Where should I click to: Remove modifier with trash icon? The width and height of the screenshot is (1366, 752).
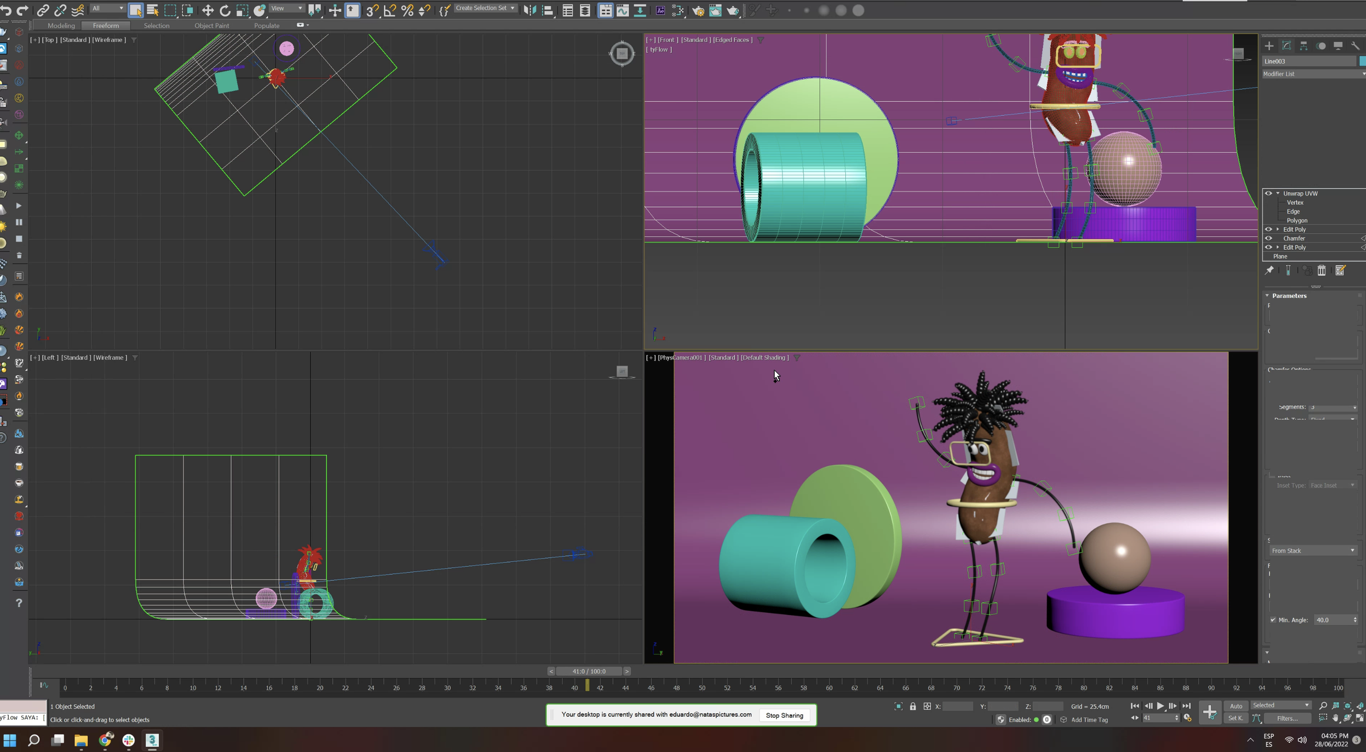coord(1321,270)
